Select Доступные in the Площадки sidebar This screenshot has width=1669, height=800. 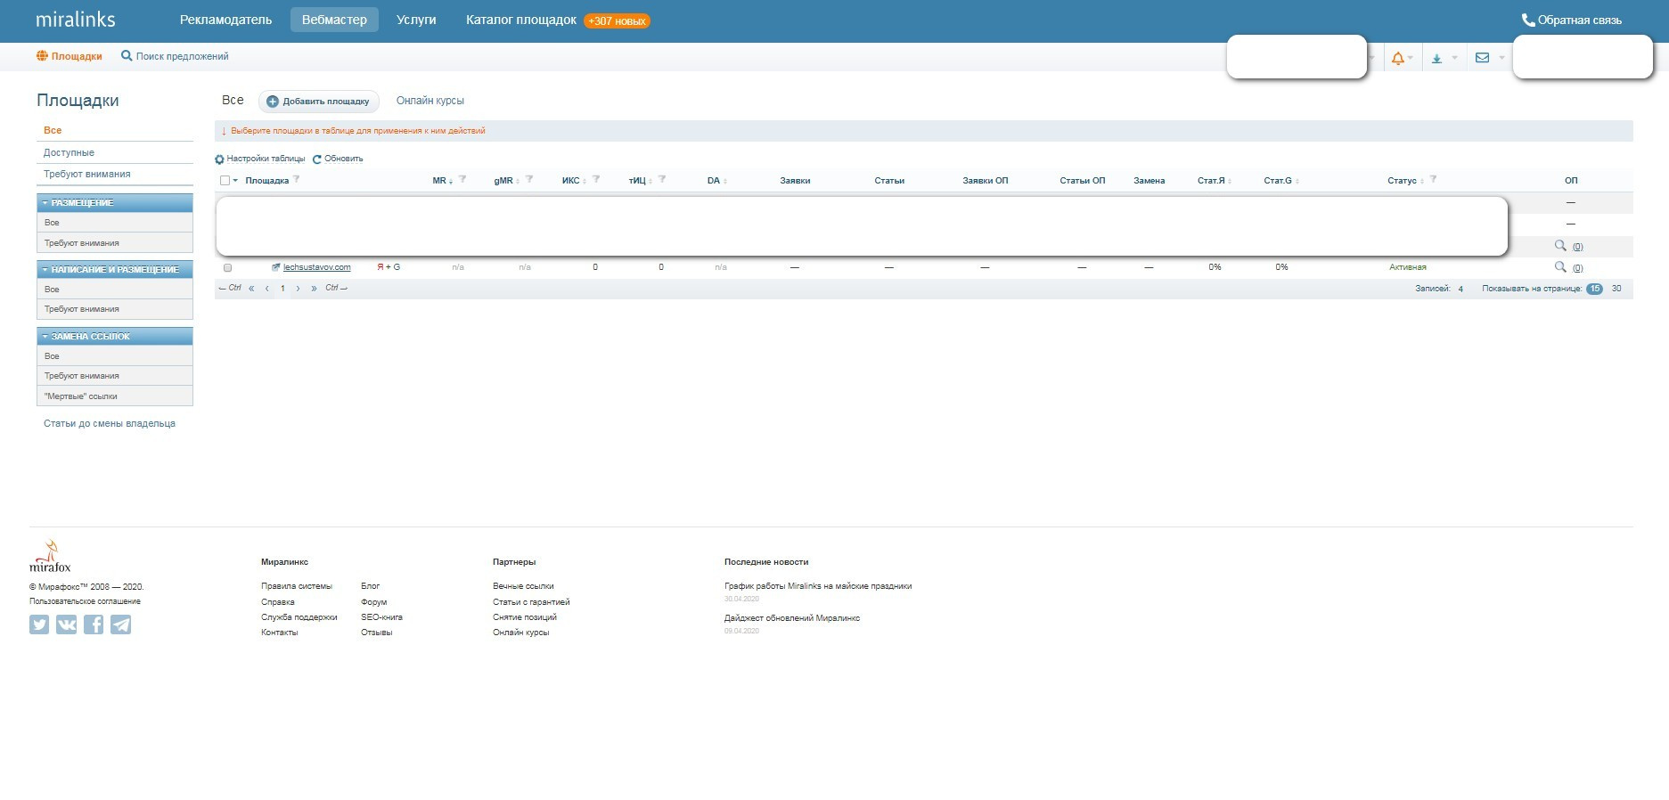[x=69, y=152]
